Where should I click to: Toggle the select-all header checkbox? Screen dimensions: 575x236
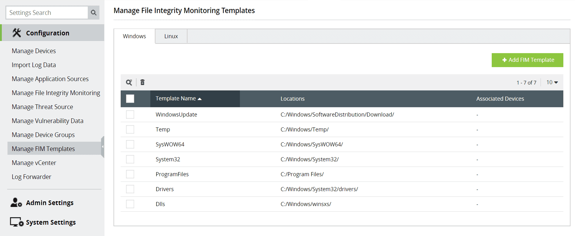pyautogui.click(x=130, y=99)
